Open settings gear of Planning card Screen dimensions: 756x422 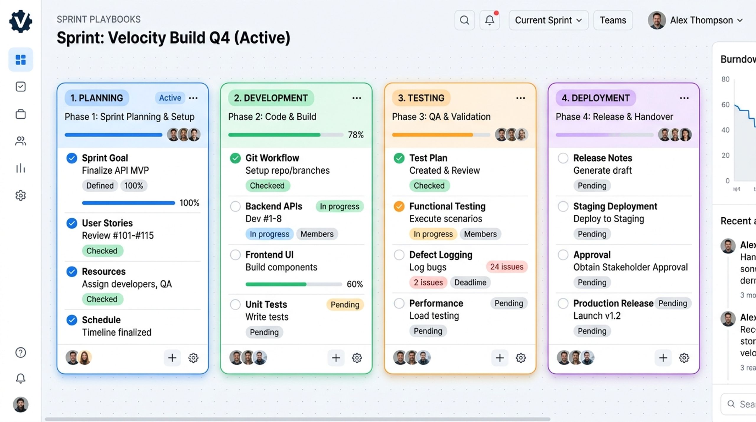point(193,358)
